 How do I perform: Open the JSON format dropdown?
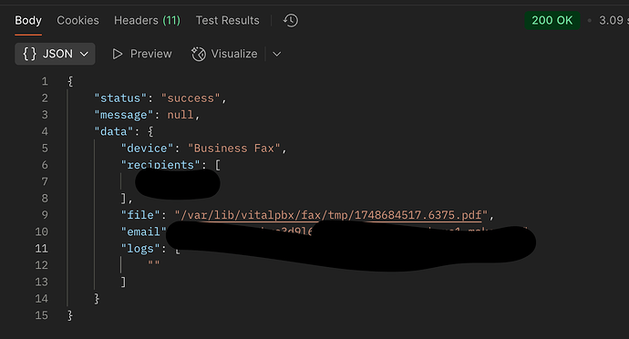55,54
